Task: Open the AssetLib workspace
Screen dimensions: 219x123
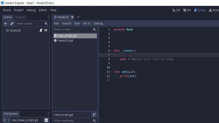Action: point(214,10)
